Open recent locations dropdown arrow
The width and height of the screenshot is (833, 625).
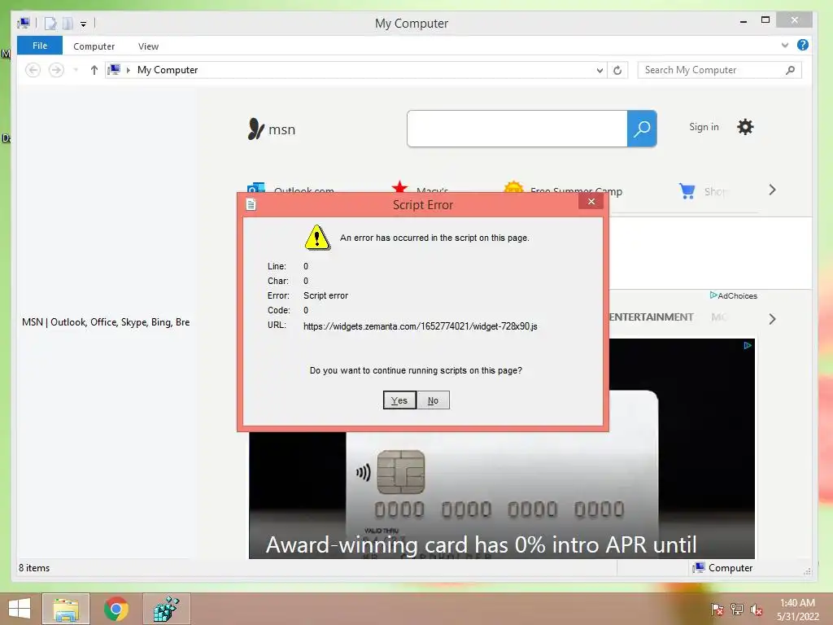76,70
